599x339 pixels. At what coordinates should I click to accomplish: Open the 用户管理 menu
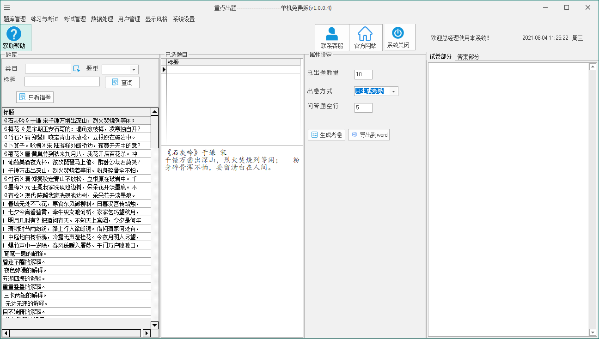[128, 19]
